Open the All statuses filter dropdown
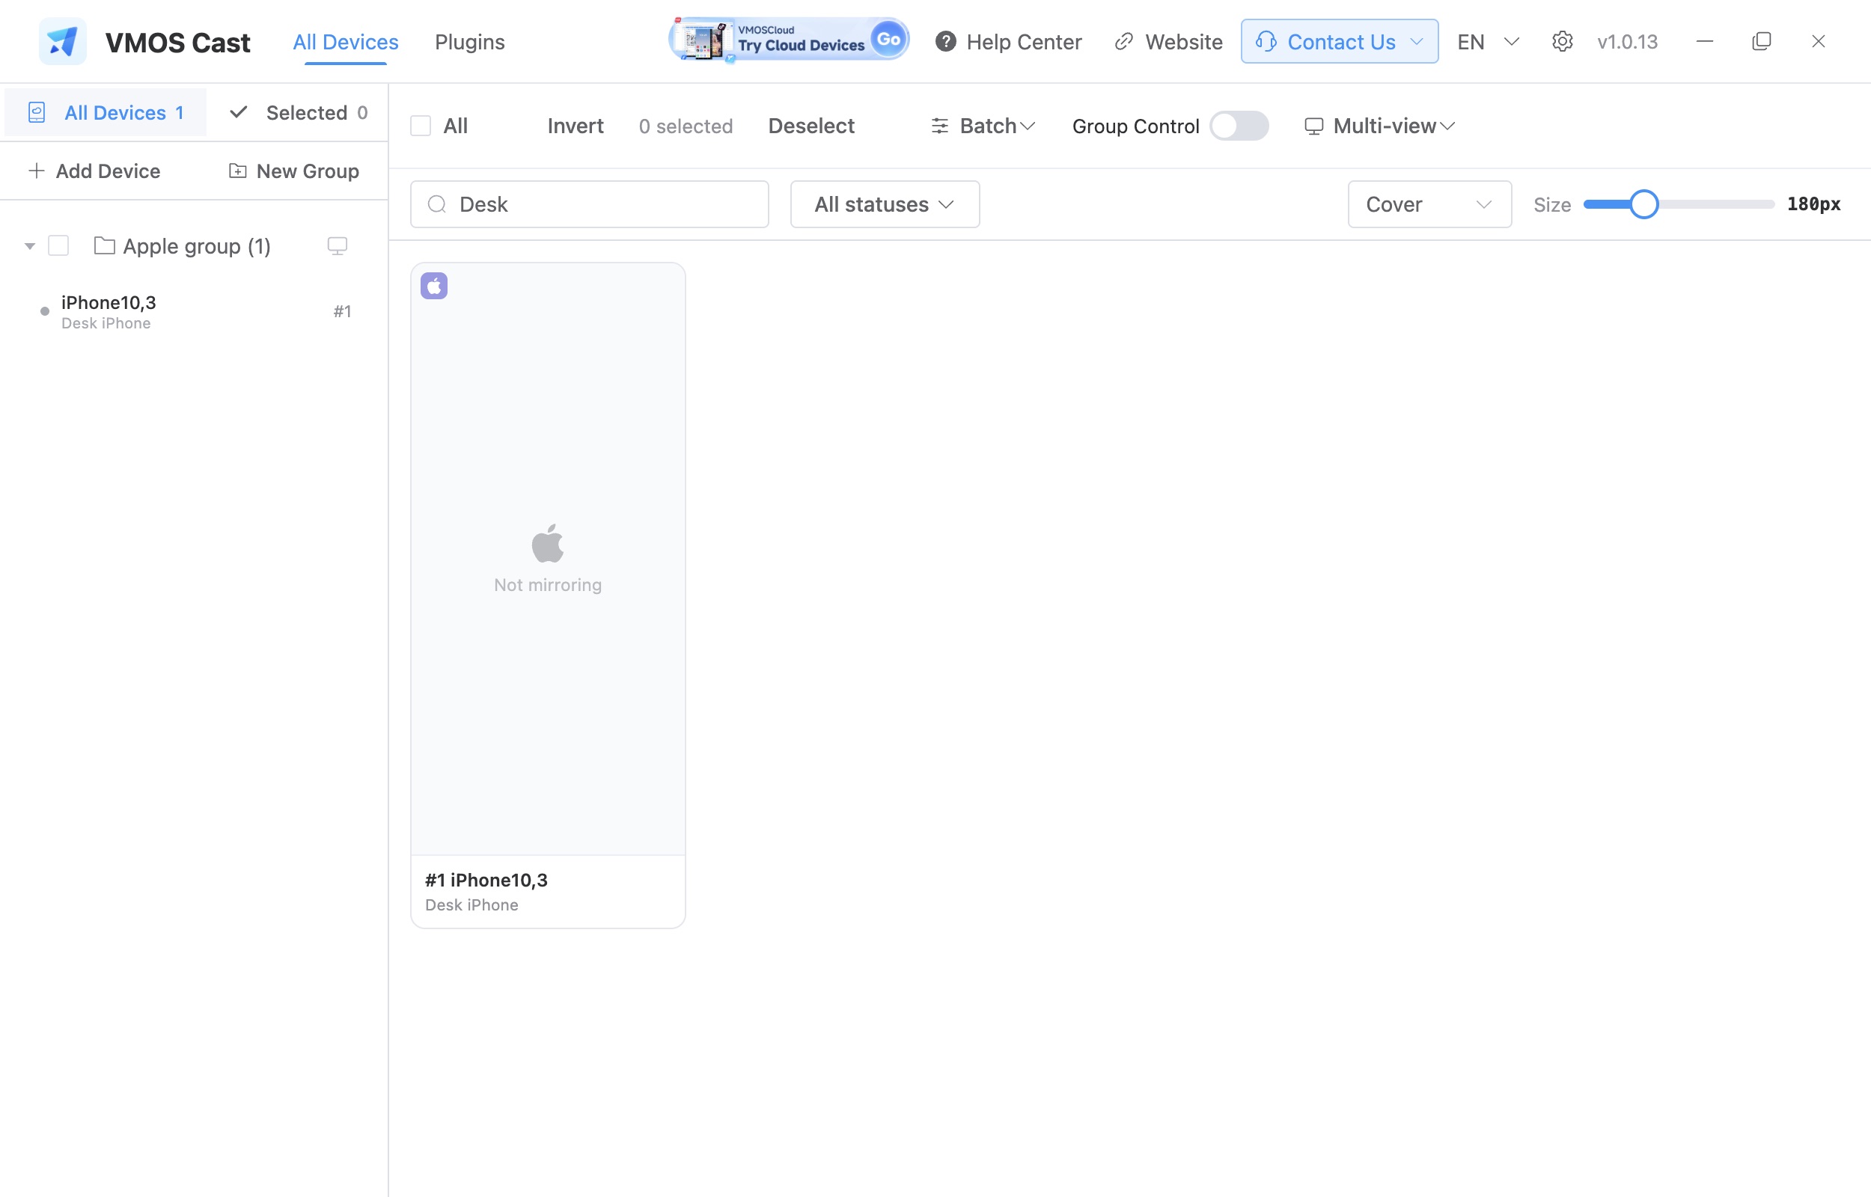 (885, 204)
